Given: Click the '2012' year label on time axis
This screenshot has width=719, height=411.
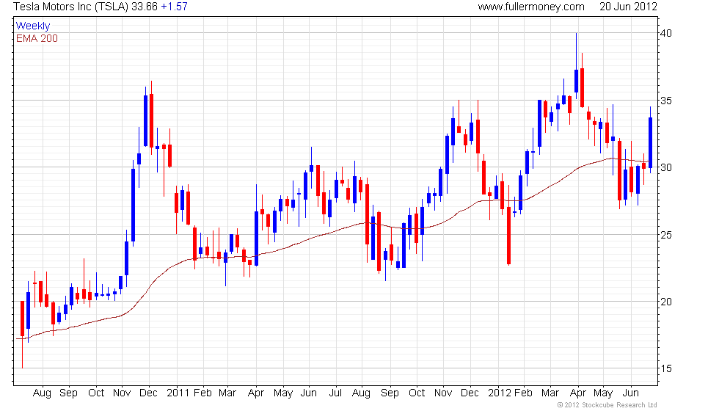Looking at the screenshot, I should click(500, 393).
